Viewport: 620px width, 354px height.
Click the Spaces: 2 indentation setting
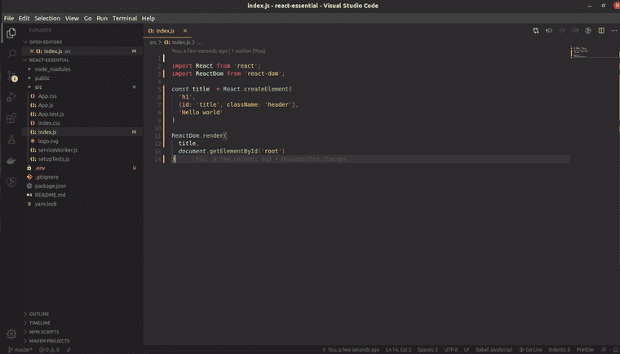427,350
